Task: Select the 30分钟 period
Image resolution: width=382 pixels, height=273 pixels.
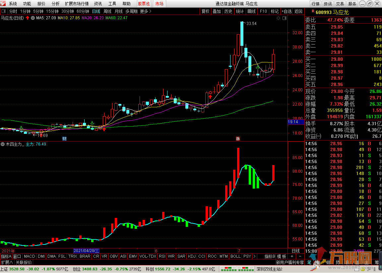Action: tap(68, 12)
